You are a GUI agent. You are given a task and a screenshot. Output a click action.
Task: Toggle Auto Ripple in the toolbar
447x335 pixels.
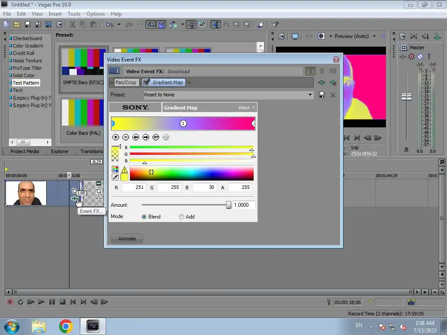tap(173, 24)
